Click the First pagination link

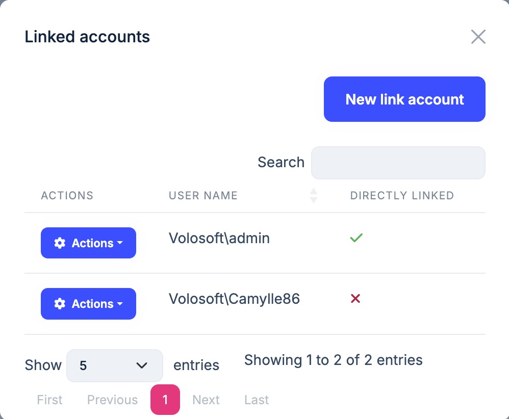tap(49, 400)
